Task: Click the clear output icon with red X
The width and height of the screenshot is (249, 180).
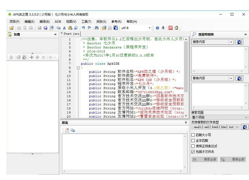Action: click(x=67, y=130)
